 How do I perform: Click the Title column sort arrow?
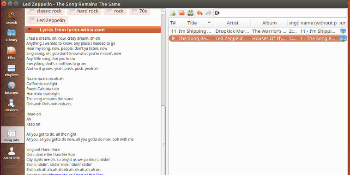tap(209, 22)
